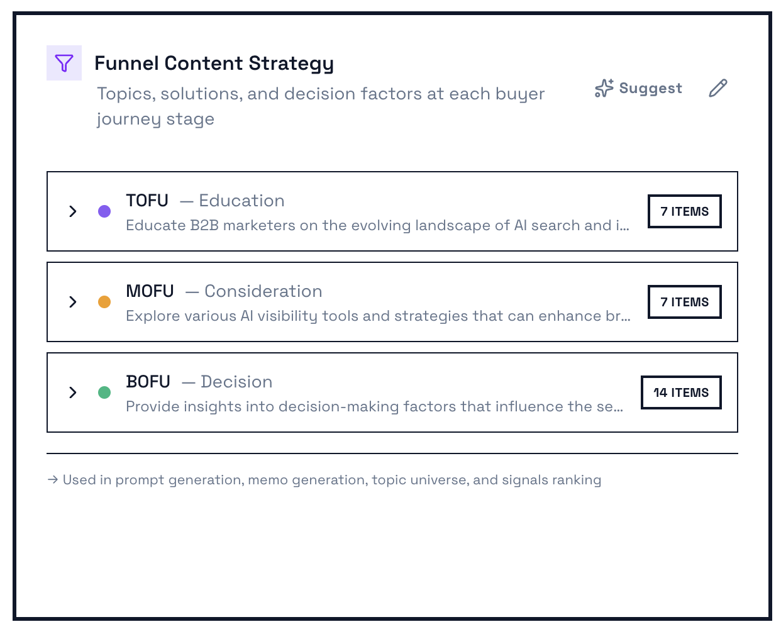Click the chevron icon on the TOFU row
This screenshot has height=634, width=781.
point(72,211)
